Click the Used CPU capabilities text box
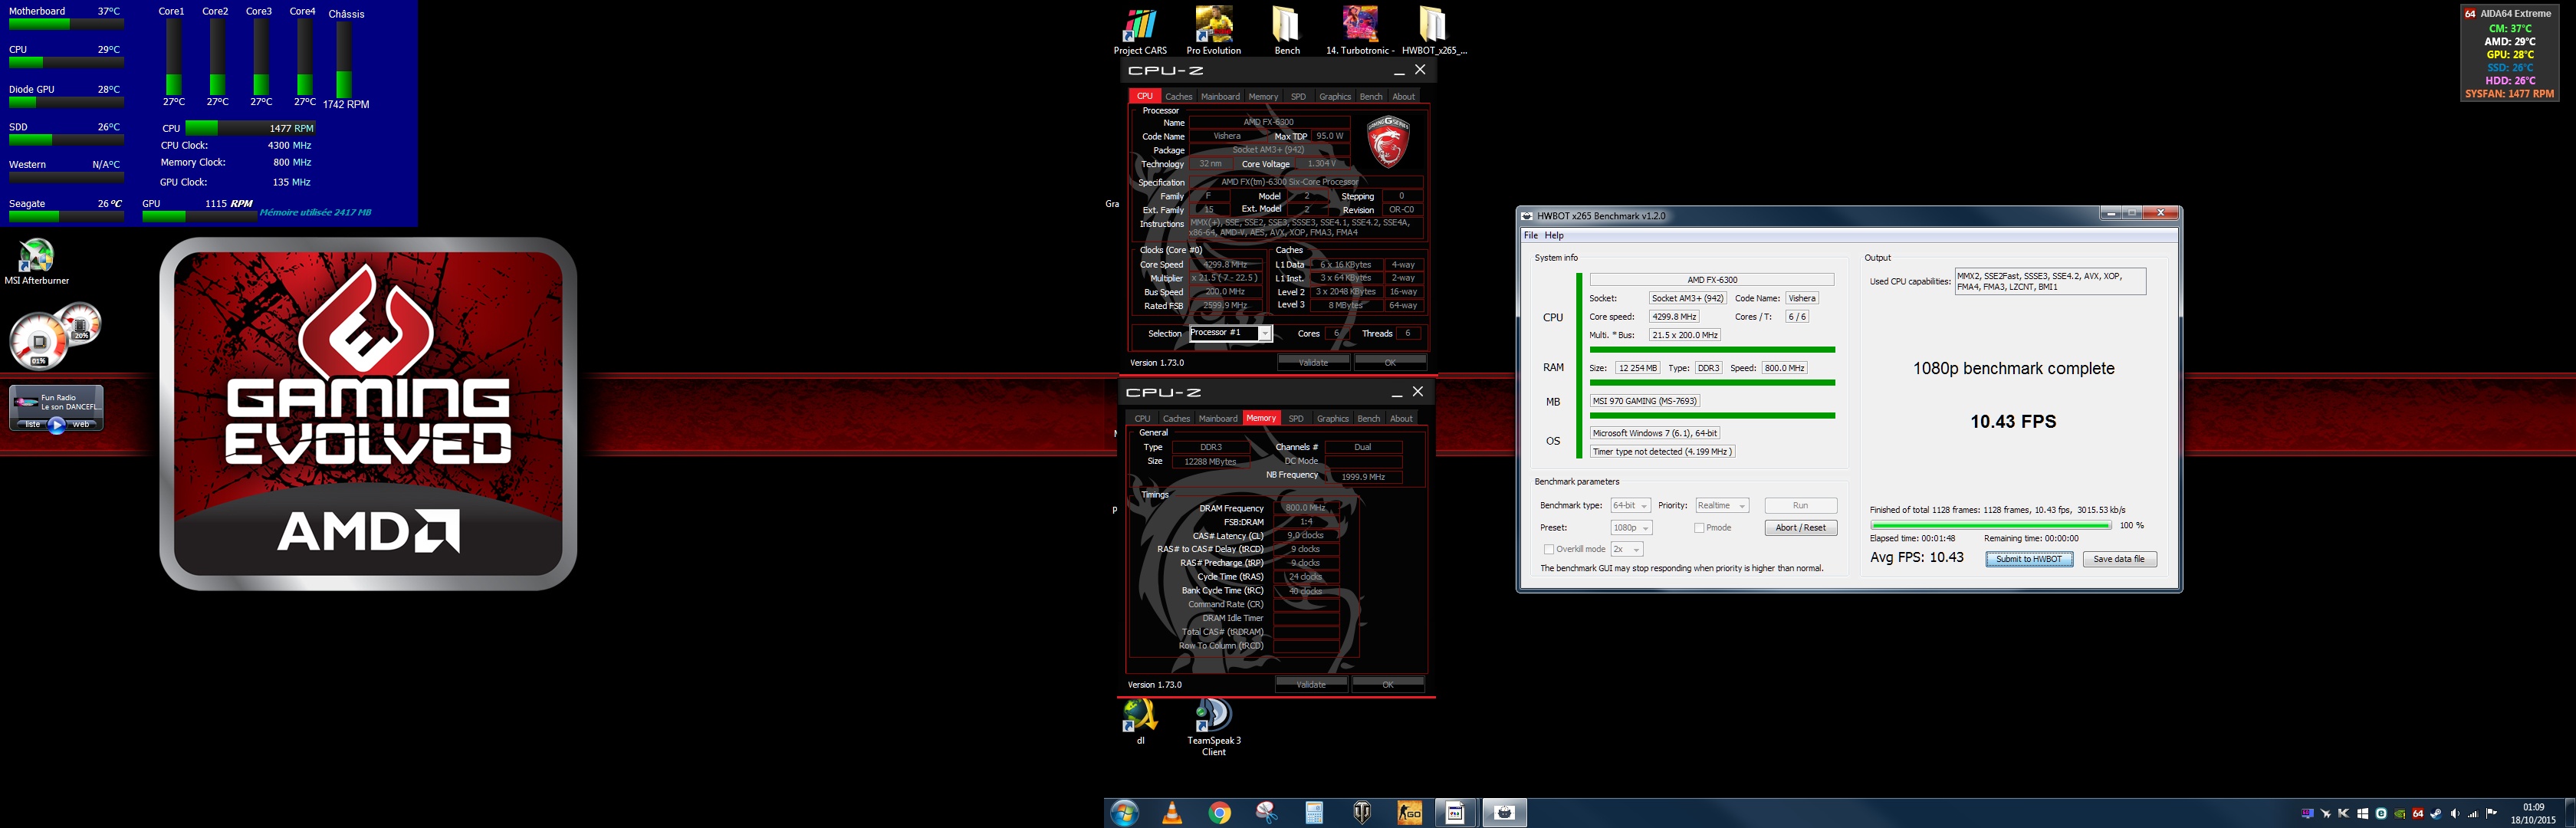Viewport: 2576px width, 828px height. click(x=2050, y=281)
